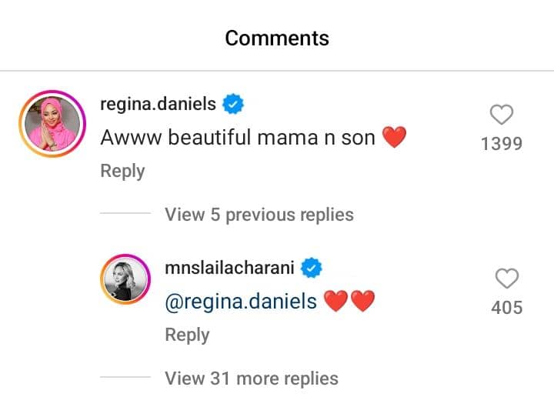Click verified badge next to regina.daniels
554x407 pixels.
(x=234, y=103)
